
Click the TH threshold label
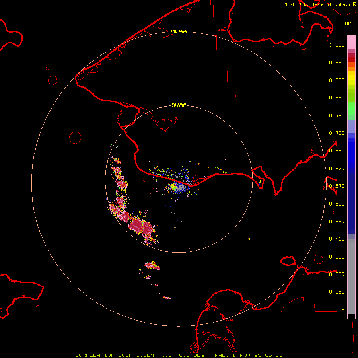[341, 309]
